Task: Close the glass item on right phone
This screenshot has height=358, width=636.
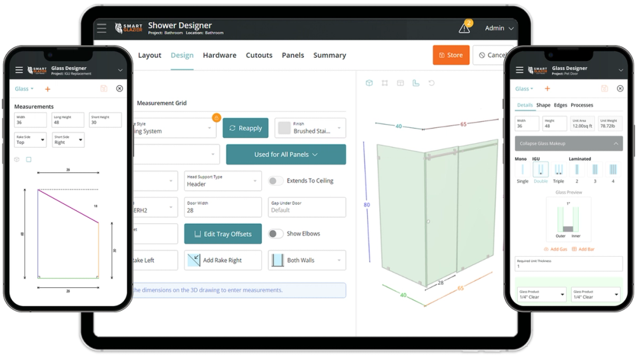Action: click(619, 88)
